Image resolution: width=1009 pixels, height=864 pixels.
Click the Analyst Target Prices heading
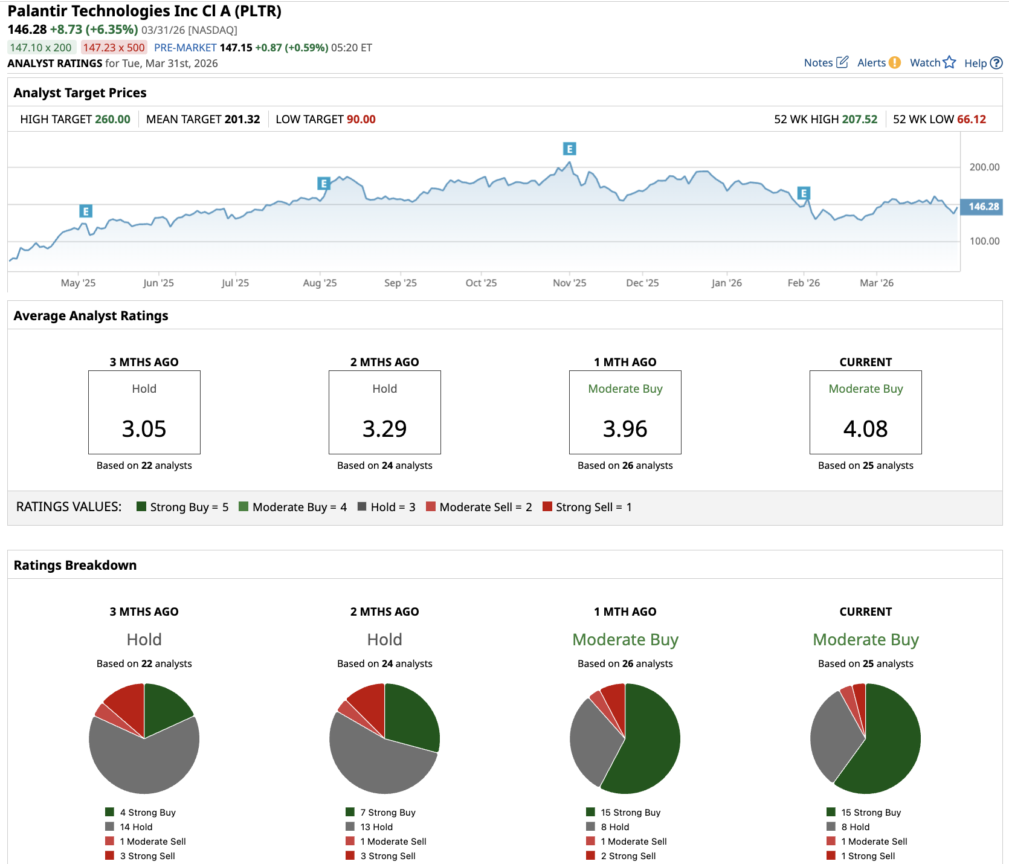click(80, 93)
